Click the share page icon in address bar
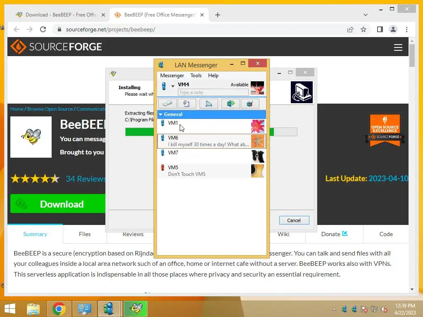 [350, 29]
